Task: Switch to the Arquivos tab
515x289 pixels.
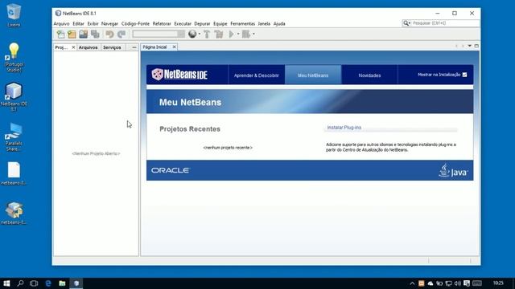Action: (x=88, y=47)
